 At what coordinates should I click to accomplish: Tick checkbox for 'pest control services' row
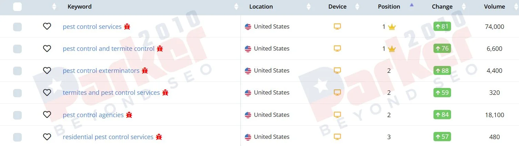pyautogui.click(x=17, y=27)
